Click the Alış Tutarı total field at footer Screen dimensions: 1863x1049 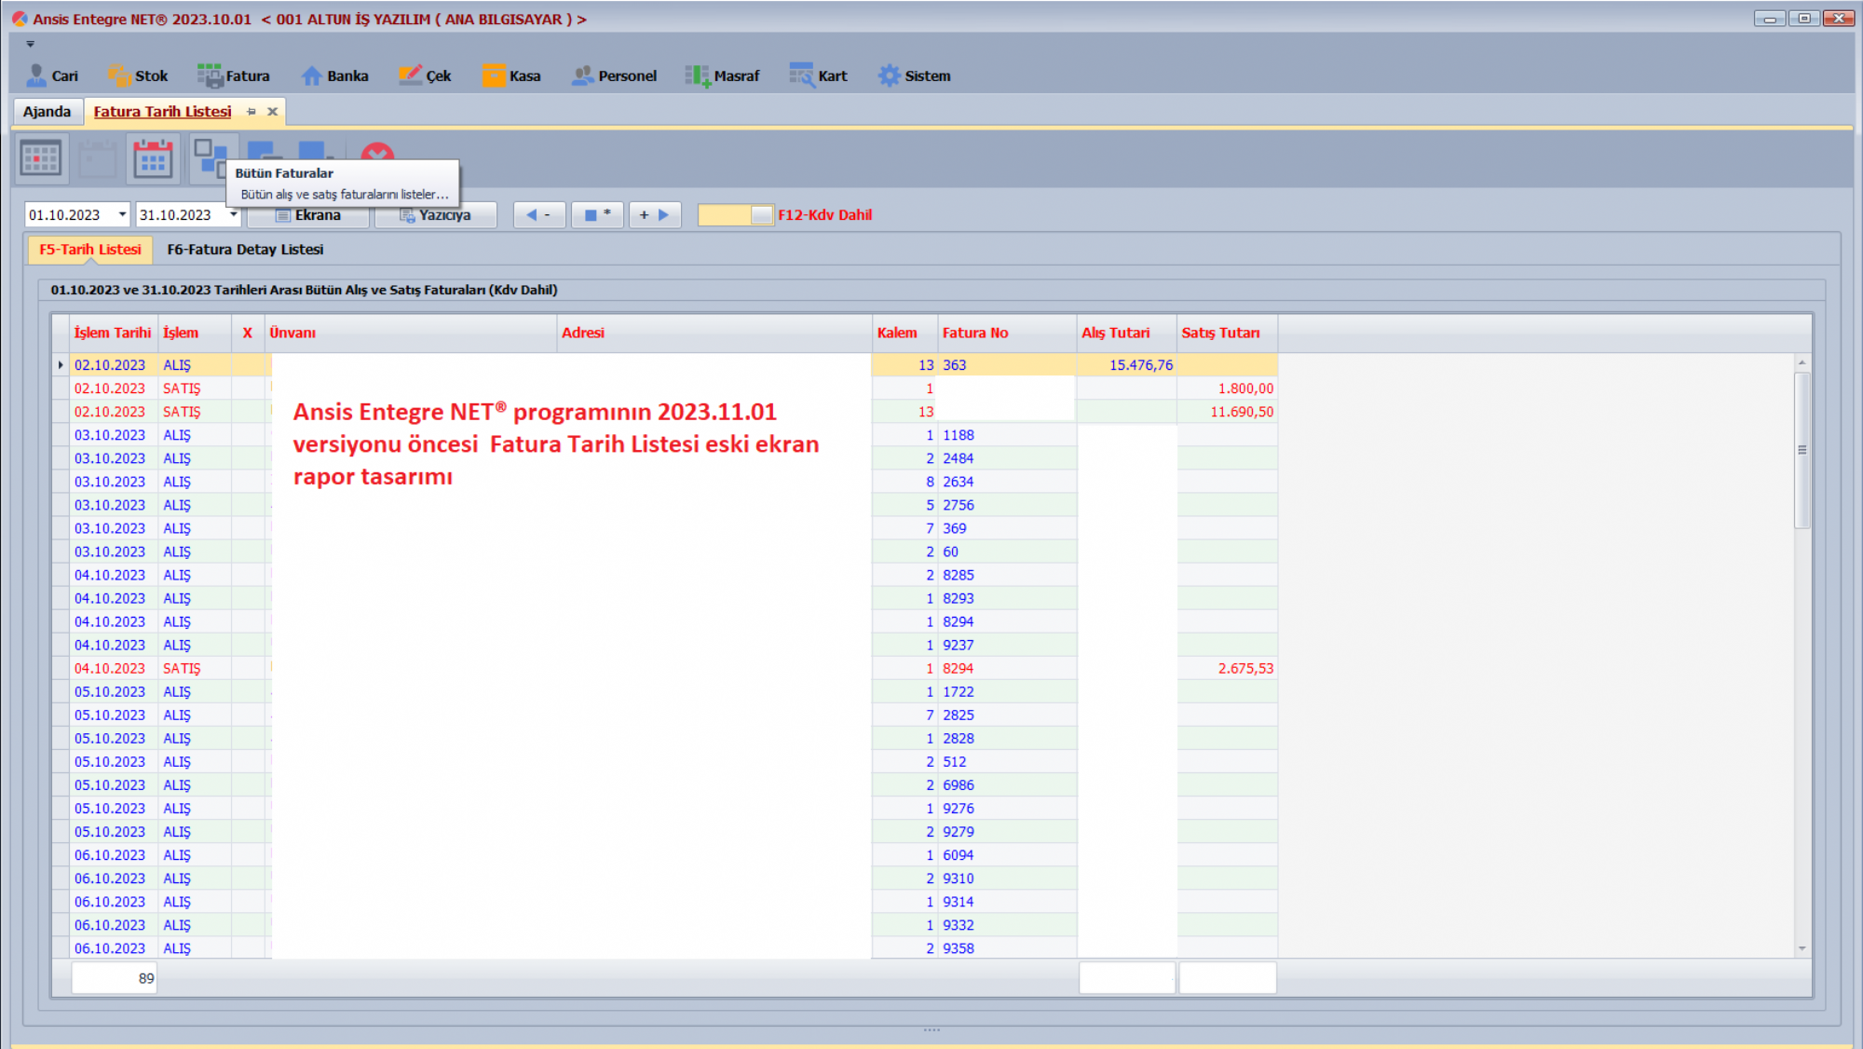click(1126, 978)
